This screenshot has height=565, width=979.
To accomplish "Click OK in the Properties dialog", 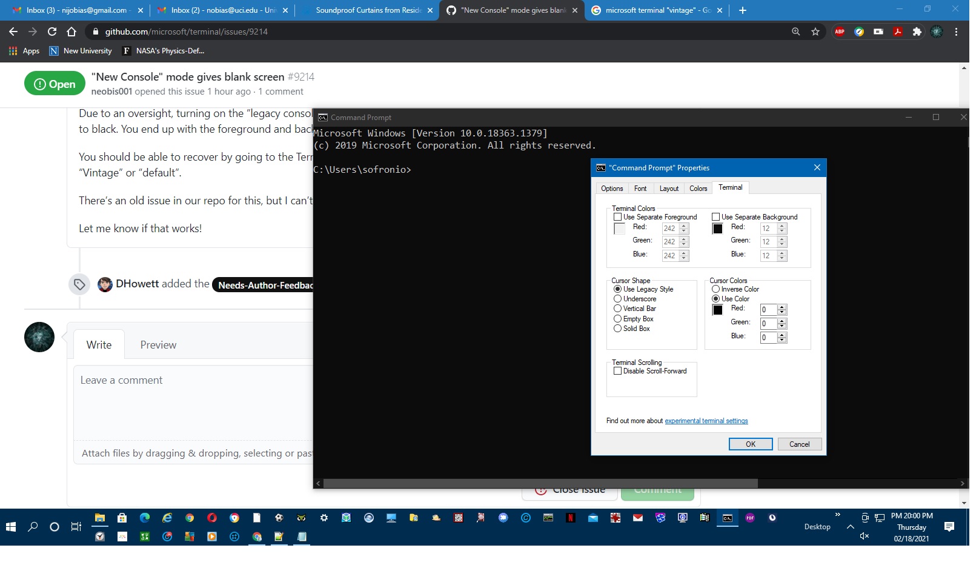I will (751, 444).
